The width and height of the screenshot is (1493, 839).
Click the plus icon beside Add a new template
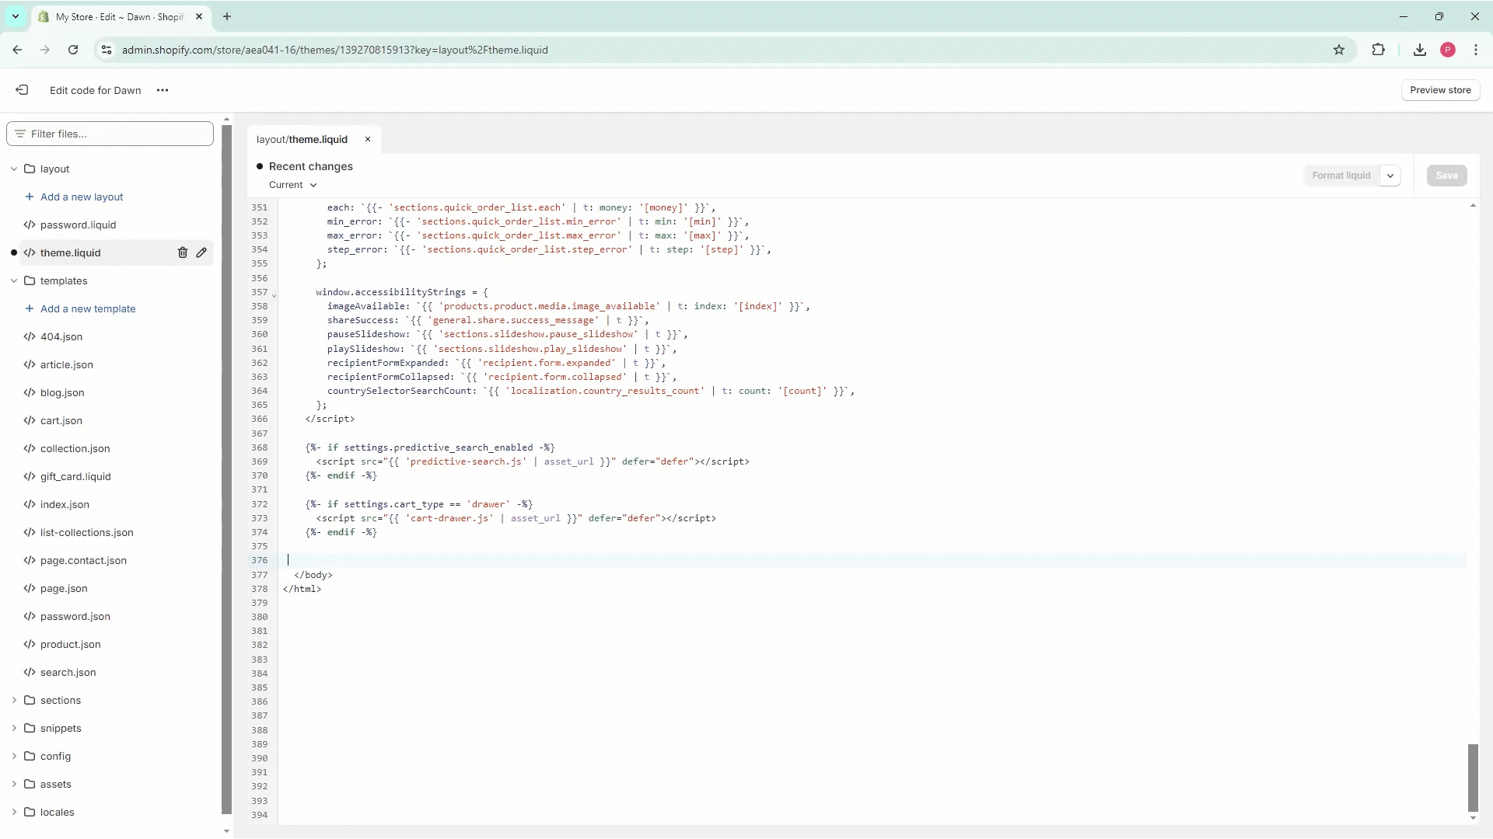(x=30, y=309)
